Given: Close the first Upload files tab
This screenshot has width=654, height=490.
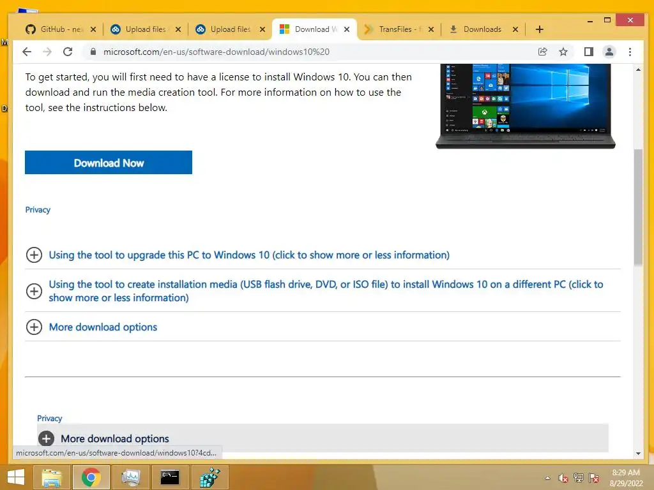Looking at the screenshot, I should point(178,29).
